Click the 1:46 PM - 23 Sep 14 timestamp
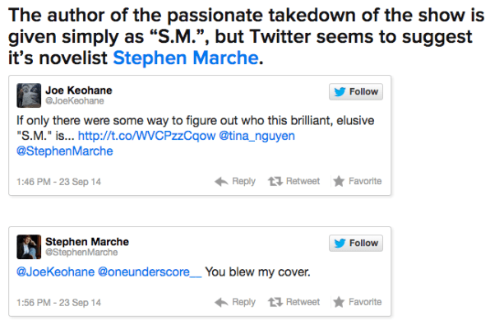The height and width of the screenshot is (325, 490). tap(58, 182)
